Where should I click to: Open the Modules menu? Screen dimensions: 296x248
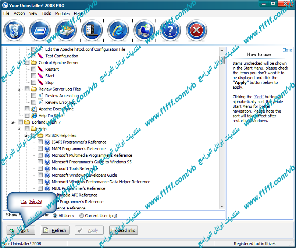click(x=62, y=13)
